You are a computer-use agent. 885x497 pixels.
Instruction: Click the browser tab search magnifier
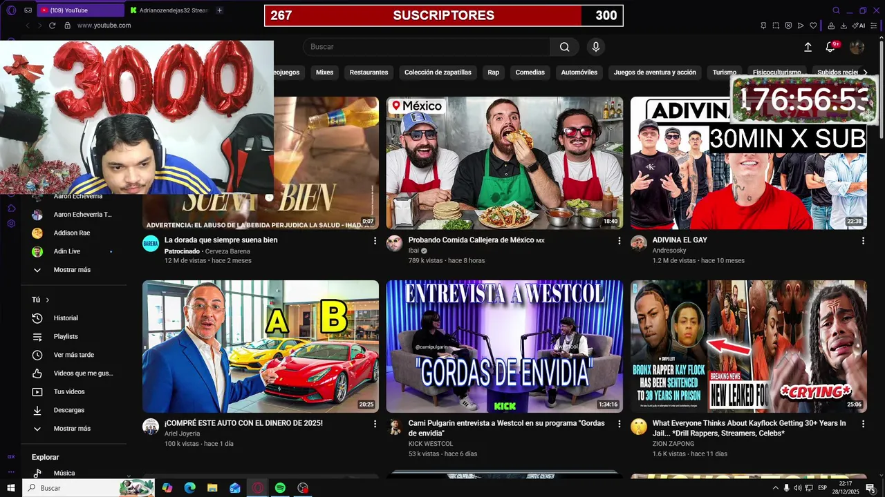[x=836, y=10]
